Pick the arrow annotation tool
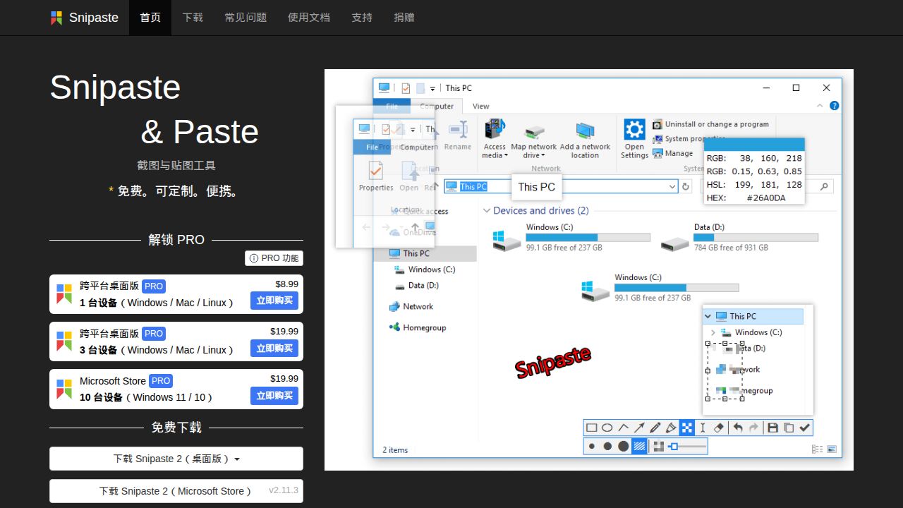This screenshot has height=508, width=903. pos(639,428)
